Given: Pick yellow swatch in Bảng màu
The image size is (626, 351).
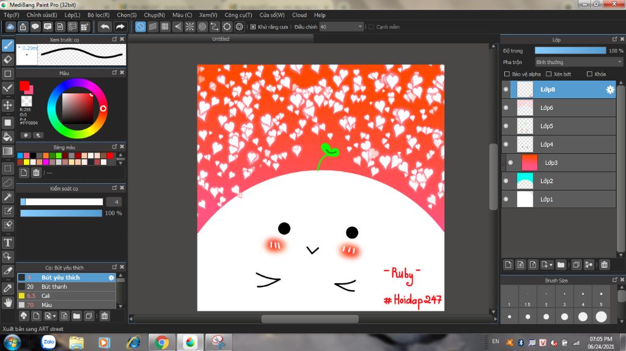Looking at the screenshot, I should tap(26, 162).
